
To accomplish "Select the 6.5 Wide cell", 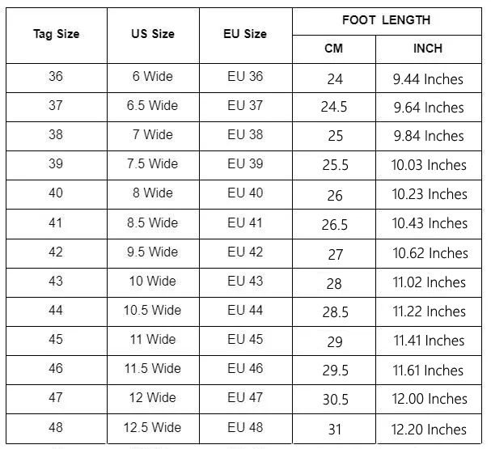I will 153,107.
